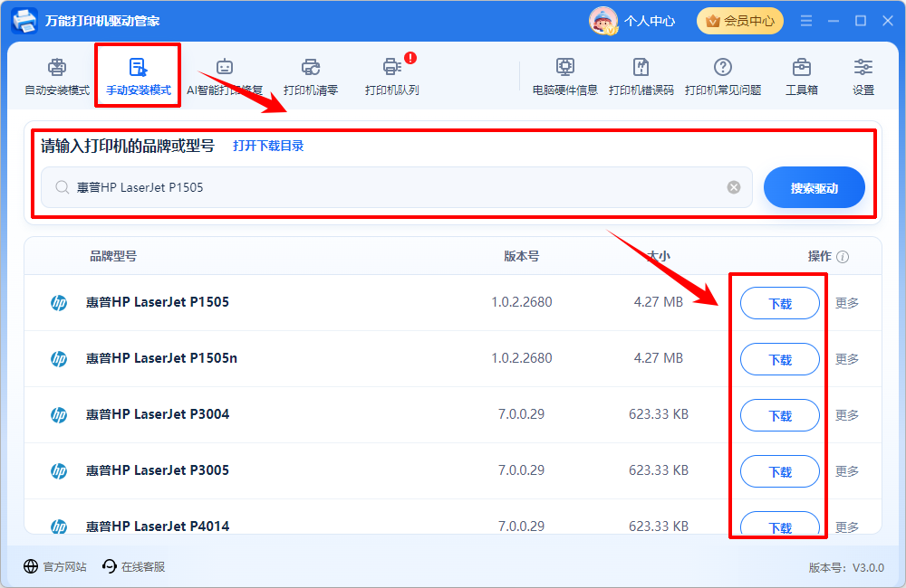
Task: Open AI智能打印修复 tool
Action: (224, 76)
